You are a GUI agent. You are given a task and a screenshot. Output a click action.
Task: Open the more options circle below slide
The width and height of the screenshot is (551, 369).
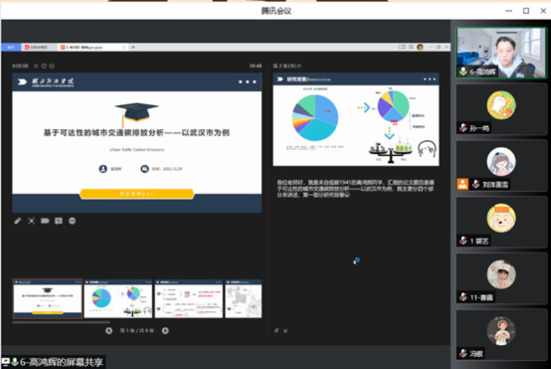point(72,221)
